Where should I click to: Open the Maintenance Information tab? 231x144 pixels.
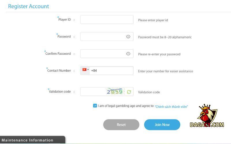28,140
